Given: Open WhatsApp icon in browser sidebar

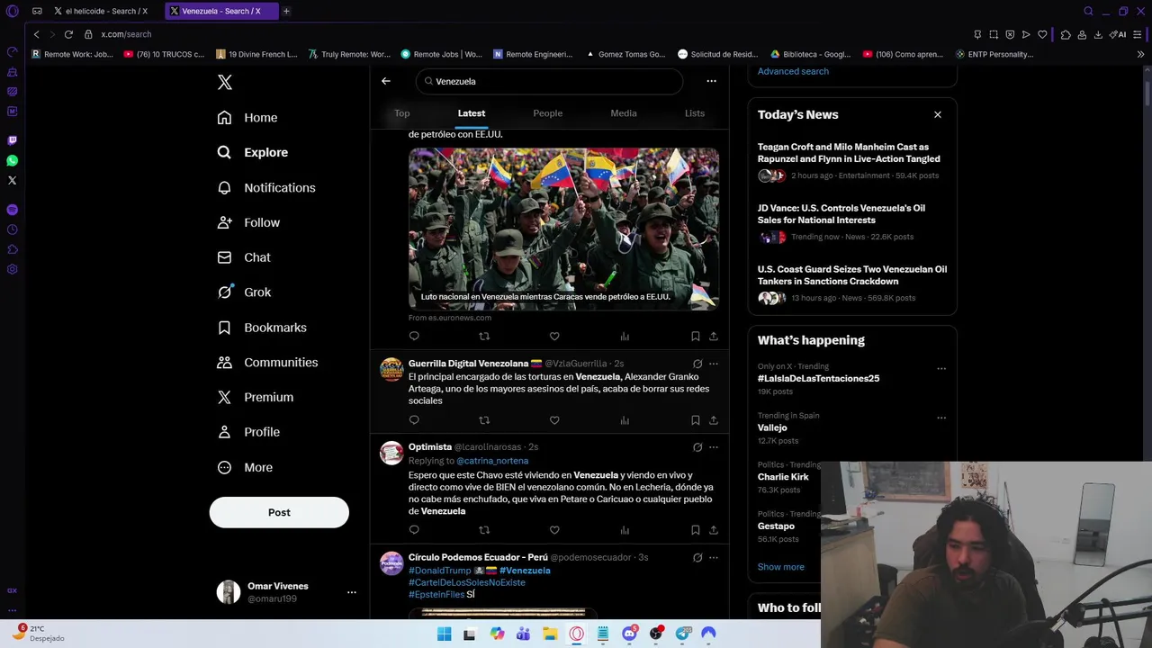Looking at the screenshot, I should coord(12,160).
